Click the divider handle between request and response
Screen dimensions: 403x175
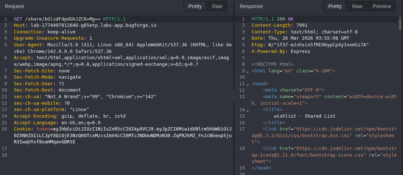click(234, 96)
